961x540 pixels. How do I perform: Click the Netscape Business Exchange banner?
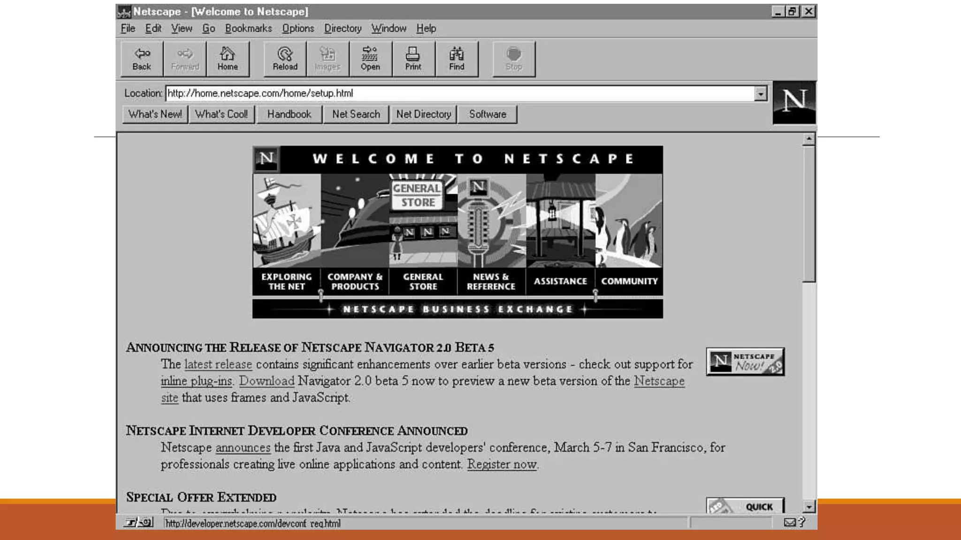(x=458, y=309)
